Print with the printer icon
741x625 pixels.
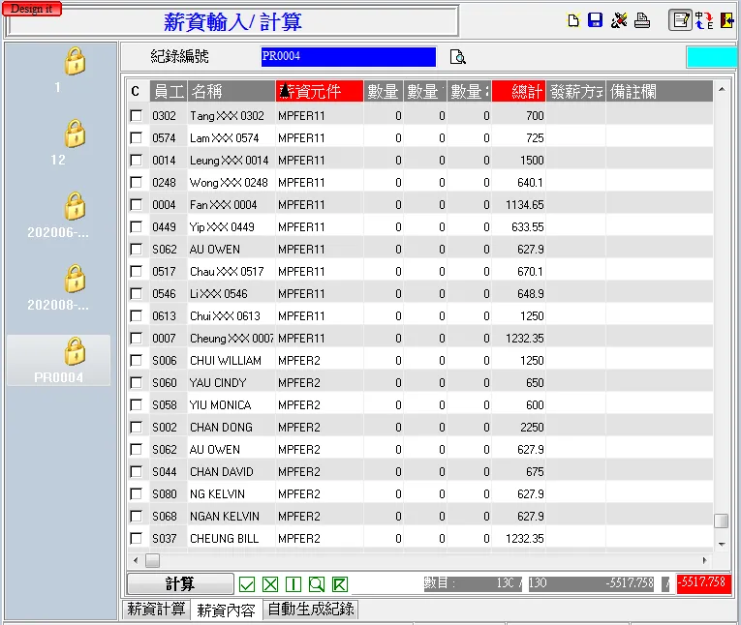pyautogui.click(x=641, y=20)
